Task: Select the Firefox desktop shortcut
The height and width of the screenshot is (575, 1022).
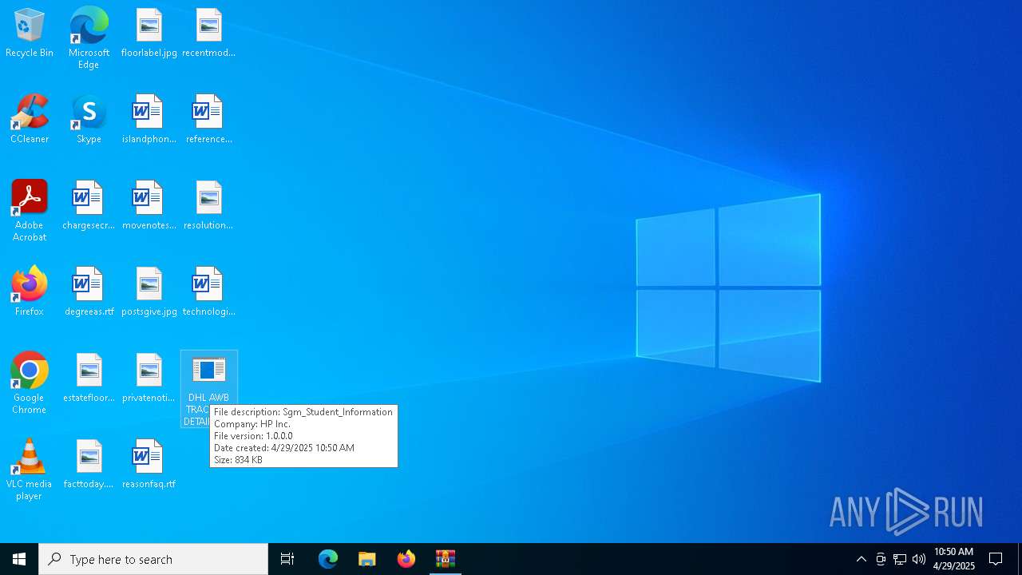Action: (30, 292)
